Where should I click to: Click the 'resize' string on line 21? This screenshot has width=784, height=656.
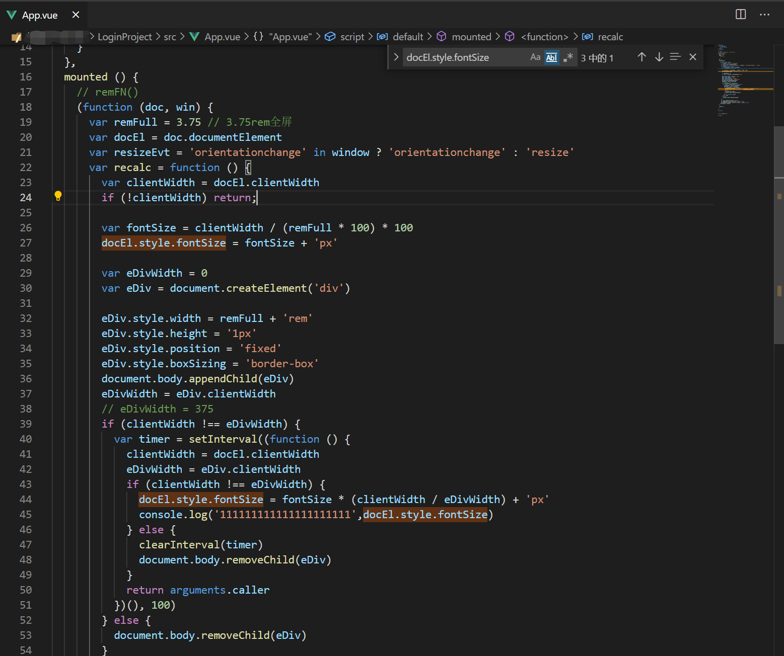[x=550, y=152]
